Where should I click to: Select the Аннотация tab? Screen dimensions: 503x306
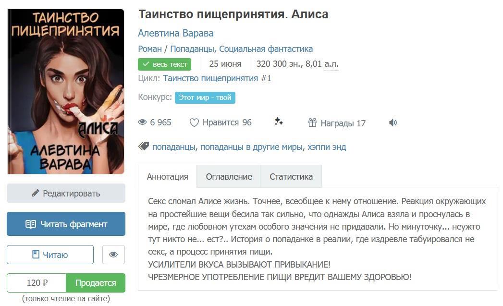(x=168, y=176)
